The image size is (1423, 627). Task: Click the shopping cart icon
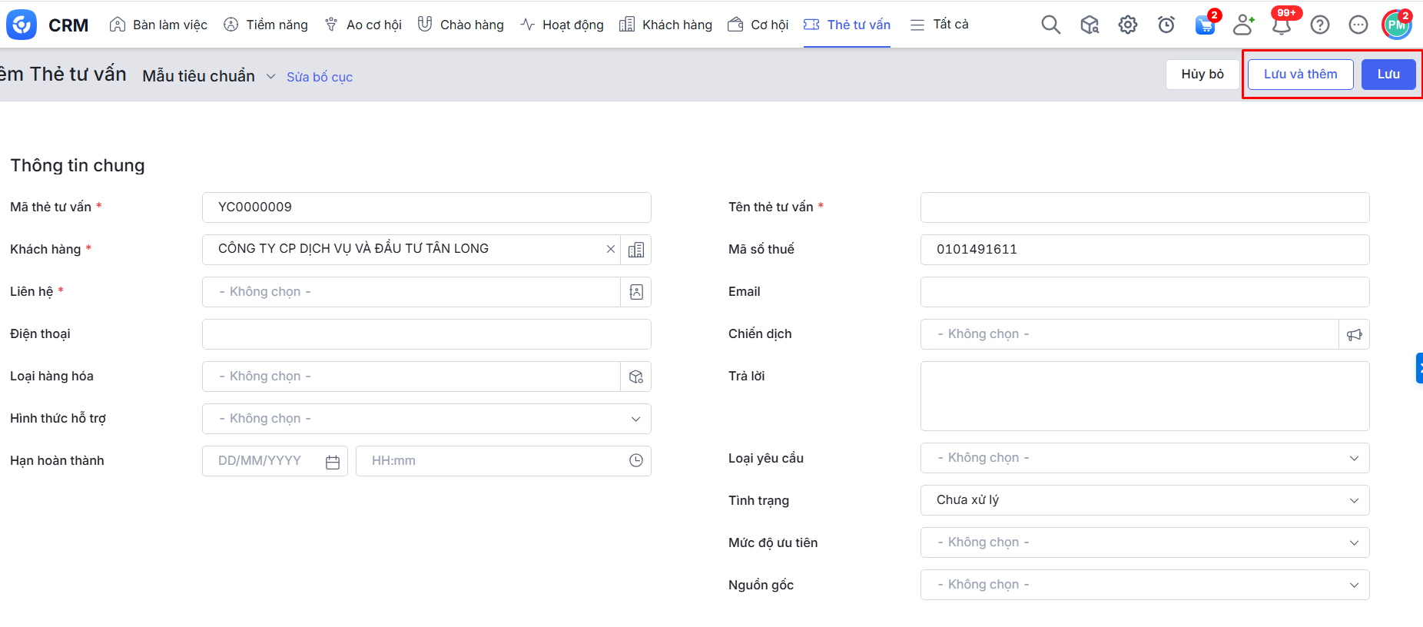1205,25
